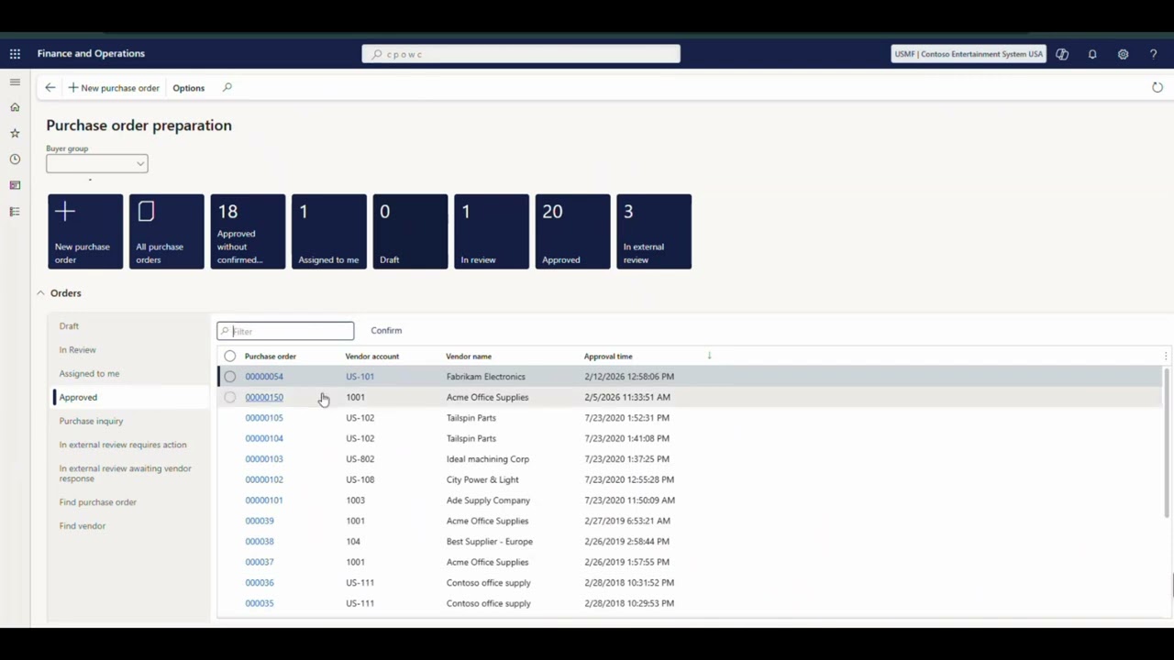Open In review count tile
The image size is (1174, 660).
click(x=492, y=231)
